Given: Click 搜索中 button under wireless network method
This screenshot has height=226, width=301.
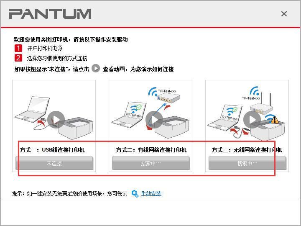Looking at the screenshot, I should [247, 163].
